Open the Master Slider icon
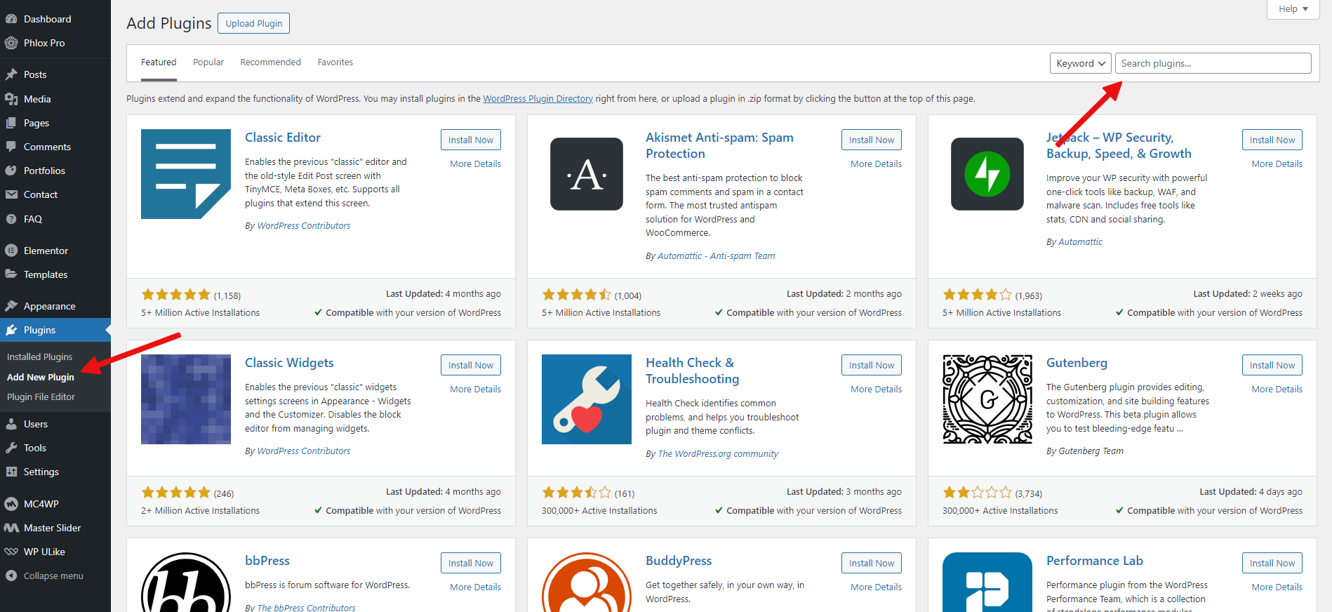1332x612 pixels. coord(11,528)
